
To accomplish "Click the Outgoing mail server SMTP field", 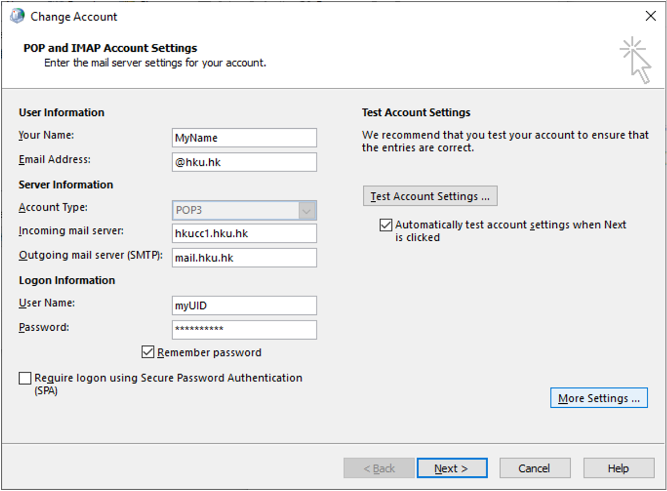I will (244, 258).
